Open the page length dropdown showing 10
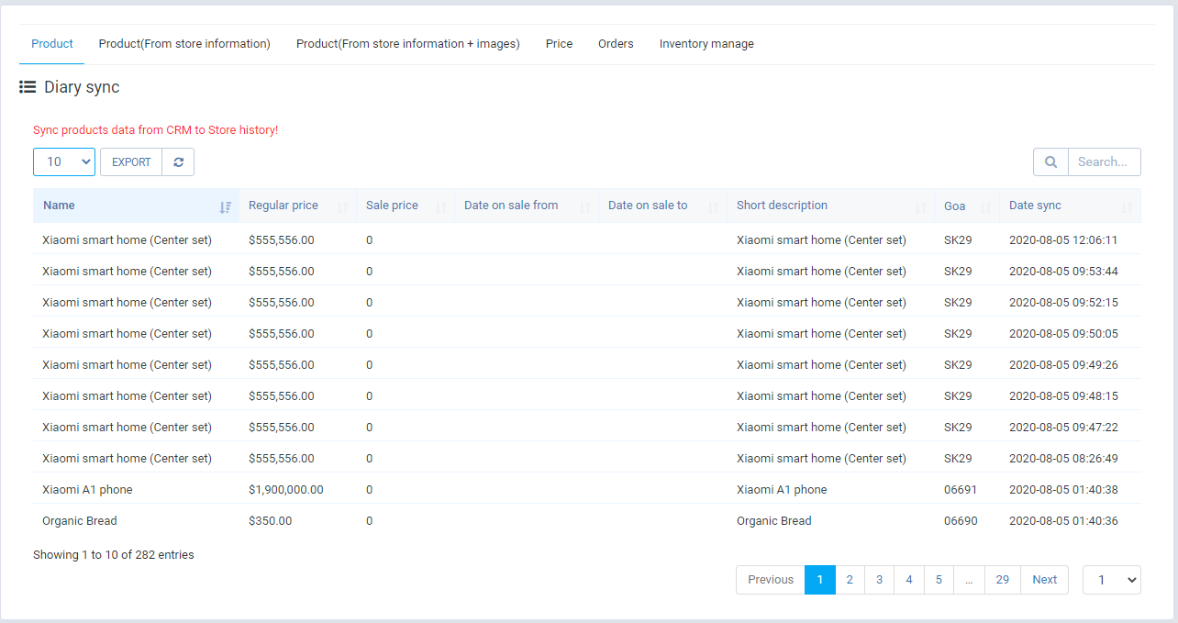Screen dimensions: 1178x623 point(64,162)
